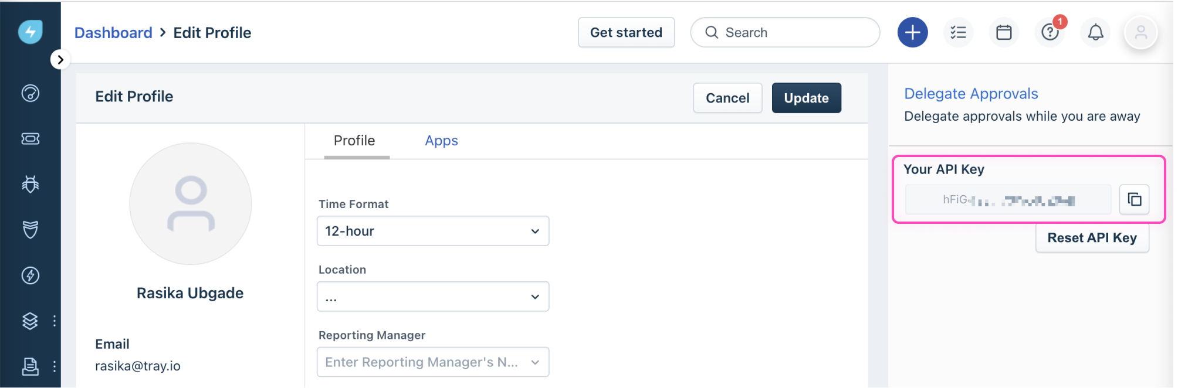
Task: Expand the Location dropdown
Action: click(432, 297)
